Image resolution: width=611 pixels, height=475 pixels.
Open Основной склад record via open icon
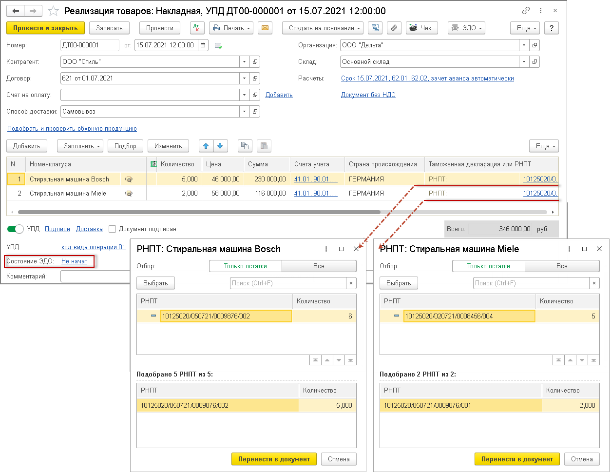tap(535, 62)
